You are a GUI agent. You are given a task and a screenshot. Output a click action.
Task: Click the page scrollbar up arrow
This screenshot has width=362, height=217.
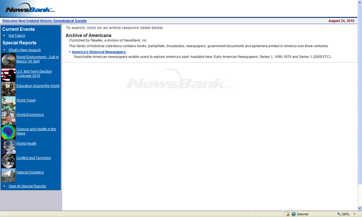360,2
